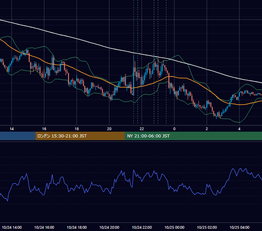This screenshot has width=262, height=231.
Task: Click the 22 hour axis label
Action: tap(142, 129)
